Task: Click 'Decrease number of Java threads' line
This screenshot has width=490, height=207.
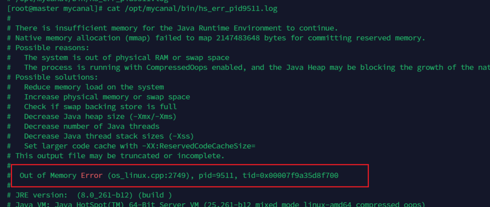Action: [91, 126]
